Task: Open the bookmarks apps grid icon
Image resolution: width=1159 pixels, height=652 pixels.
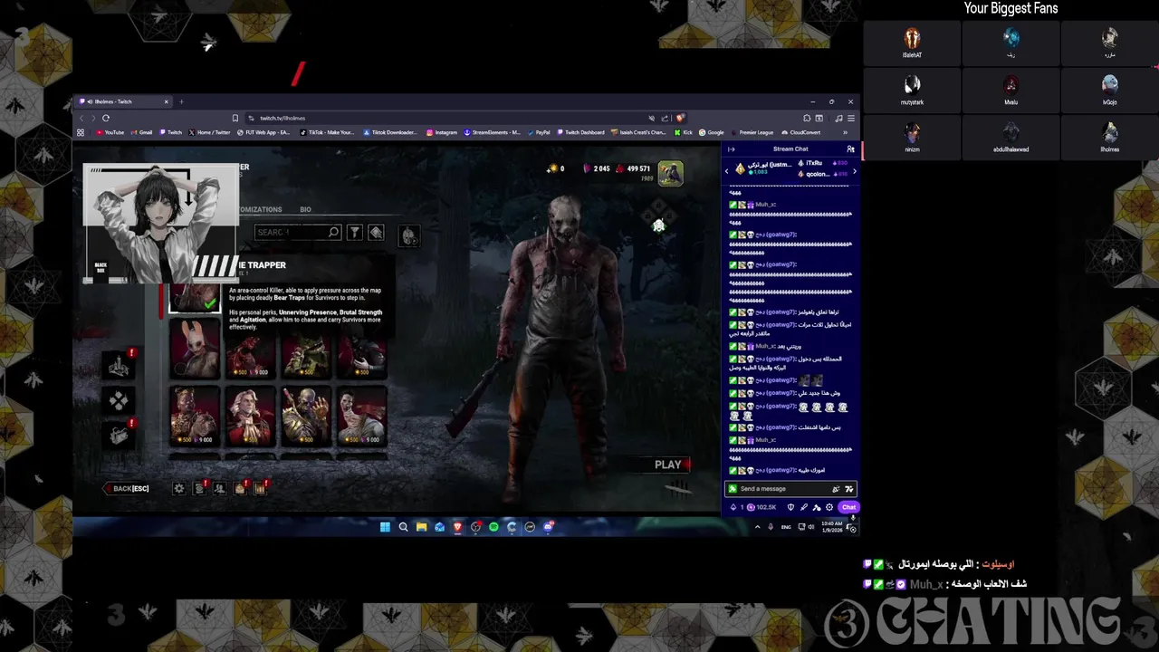Action: point(81,132)
